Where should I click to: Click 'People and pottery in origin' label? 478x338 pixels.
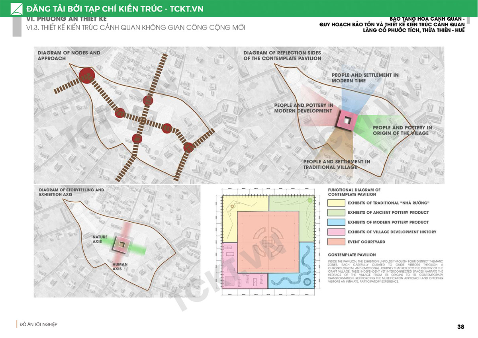coord(402,130)
